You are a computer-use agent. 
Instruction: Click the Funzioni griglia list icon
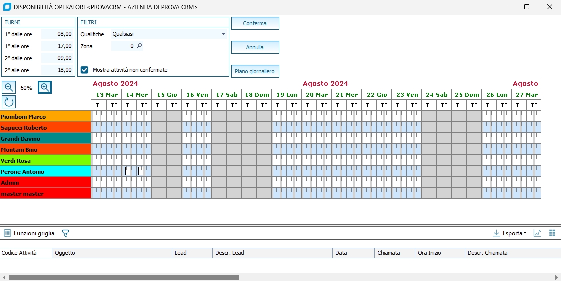click(7, 233)
